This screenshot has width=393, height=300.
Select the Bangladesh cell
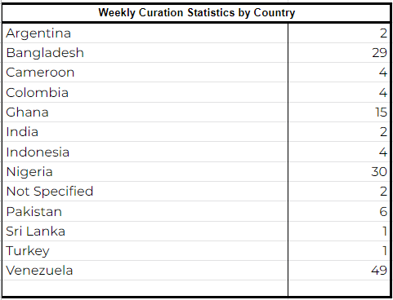(x=145, y=53)
